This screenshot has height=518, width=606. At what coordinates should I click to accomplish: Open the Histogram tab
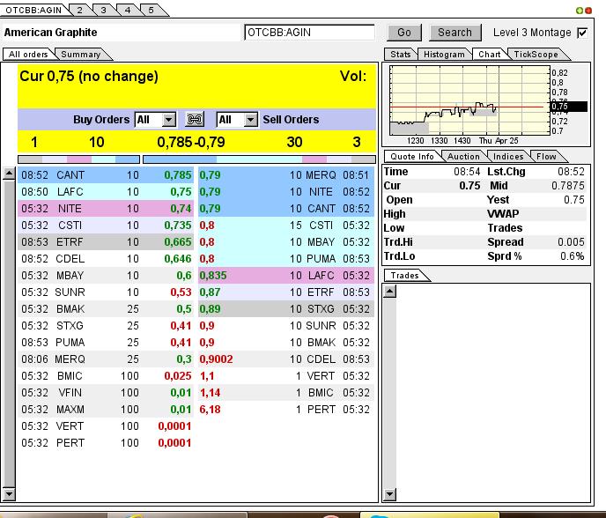pyautogui.click(x=443, y=55)
